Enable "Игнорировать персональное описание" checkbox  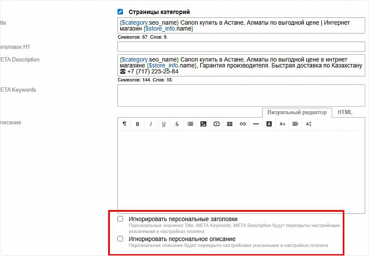[121, 239]
